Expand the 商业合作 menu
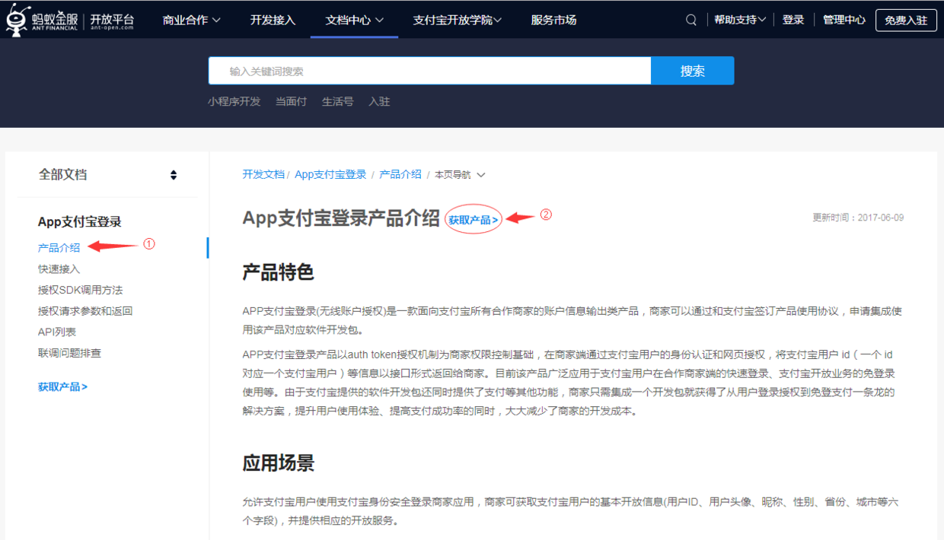The height and width of the screenshot is (540, 944). (x=192, y=21)
